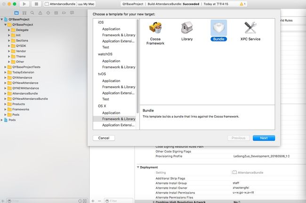Click the AttendanceBundle scheme icon in toolbar
Viewport: 306px width, 203px height.
(x=47, y=4)
